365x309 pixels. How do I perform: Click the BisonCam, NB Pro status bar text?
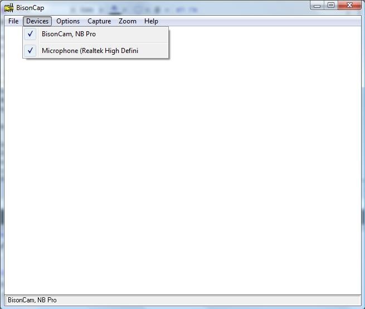point(32,300)
